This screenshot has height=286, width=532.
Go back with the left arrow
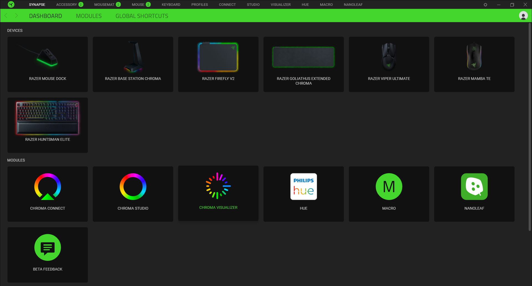click(6, 16)
